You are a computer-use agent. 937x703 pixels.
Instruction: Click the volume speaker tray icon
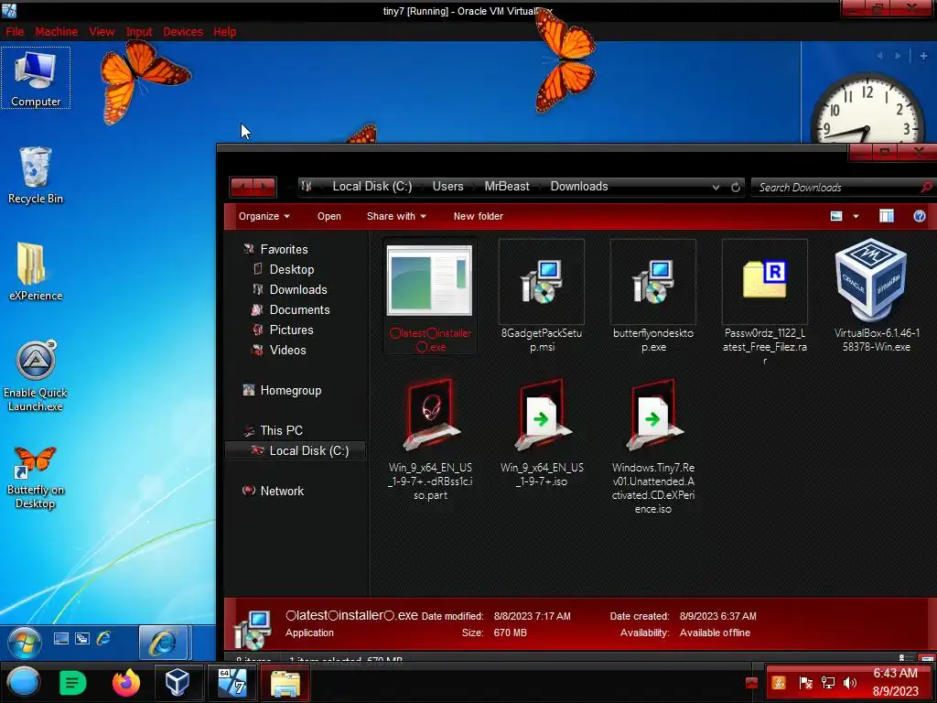(x=850, y=683)
